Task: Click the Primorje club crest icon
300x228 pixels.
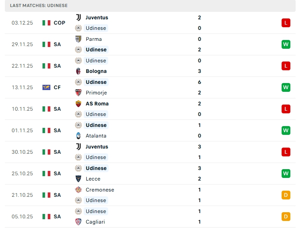Action: pyautogui.click(x=78, y=93)
